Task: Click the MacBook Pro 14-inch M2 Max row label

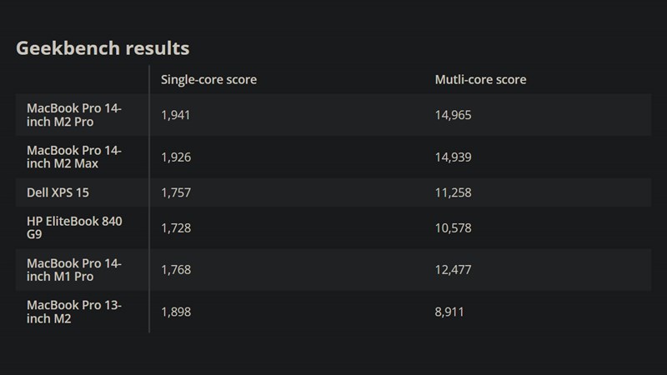Action: click(74, 157)
